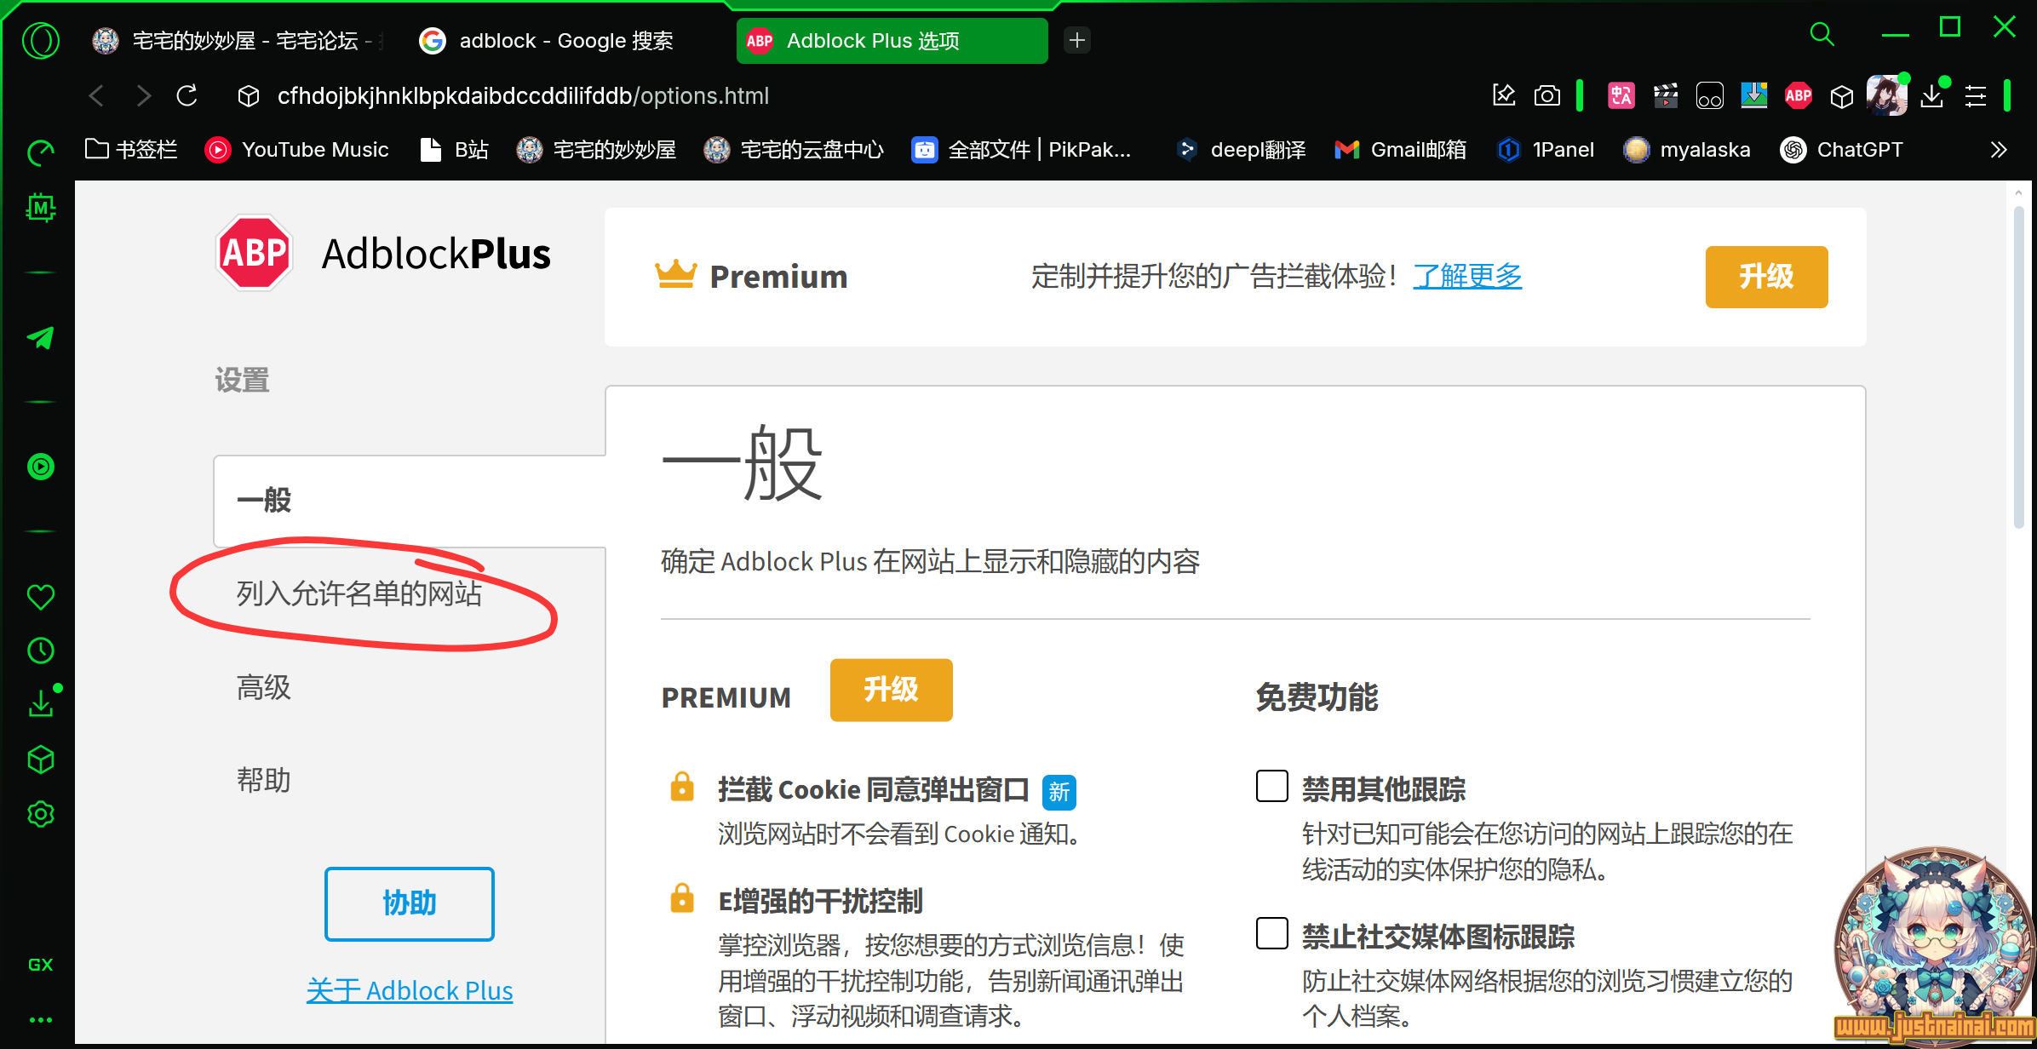Open 全部文件 | PikPak bookmark
2037x1049 pixels.
tap(1021, 150)
